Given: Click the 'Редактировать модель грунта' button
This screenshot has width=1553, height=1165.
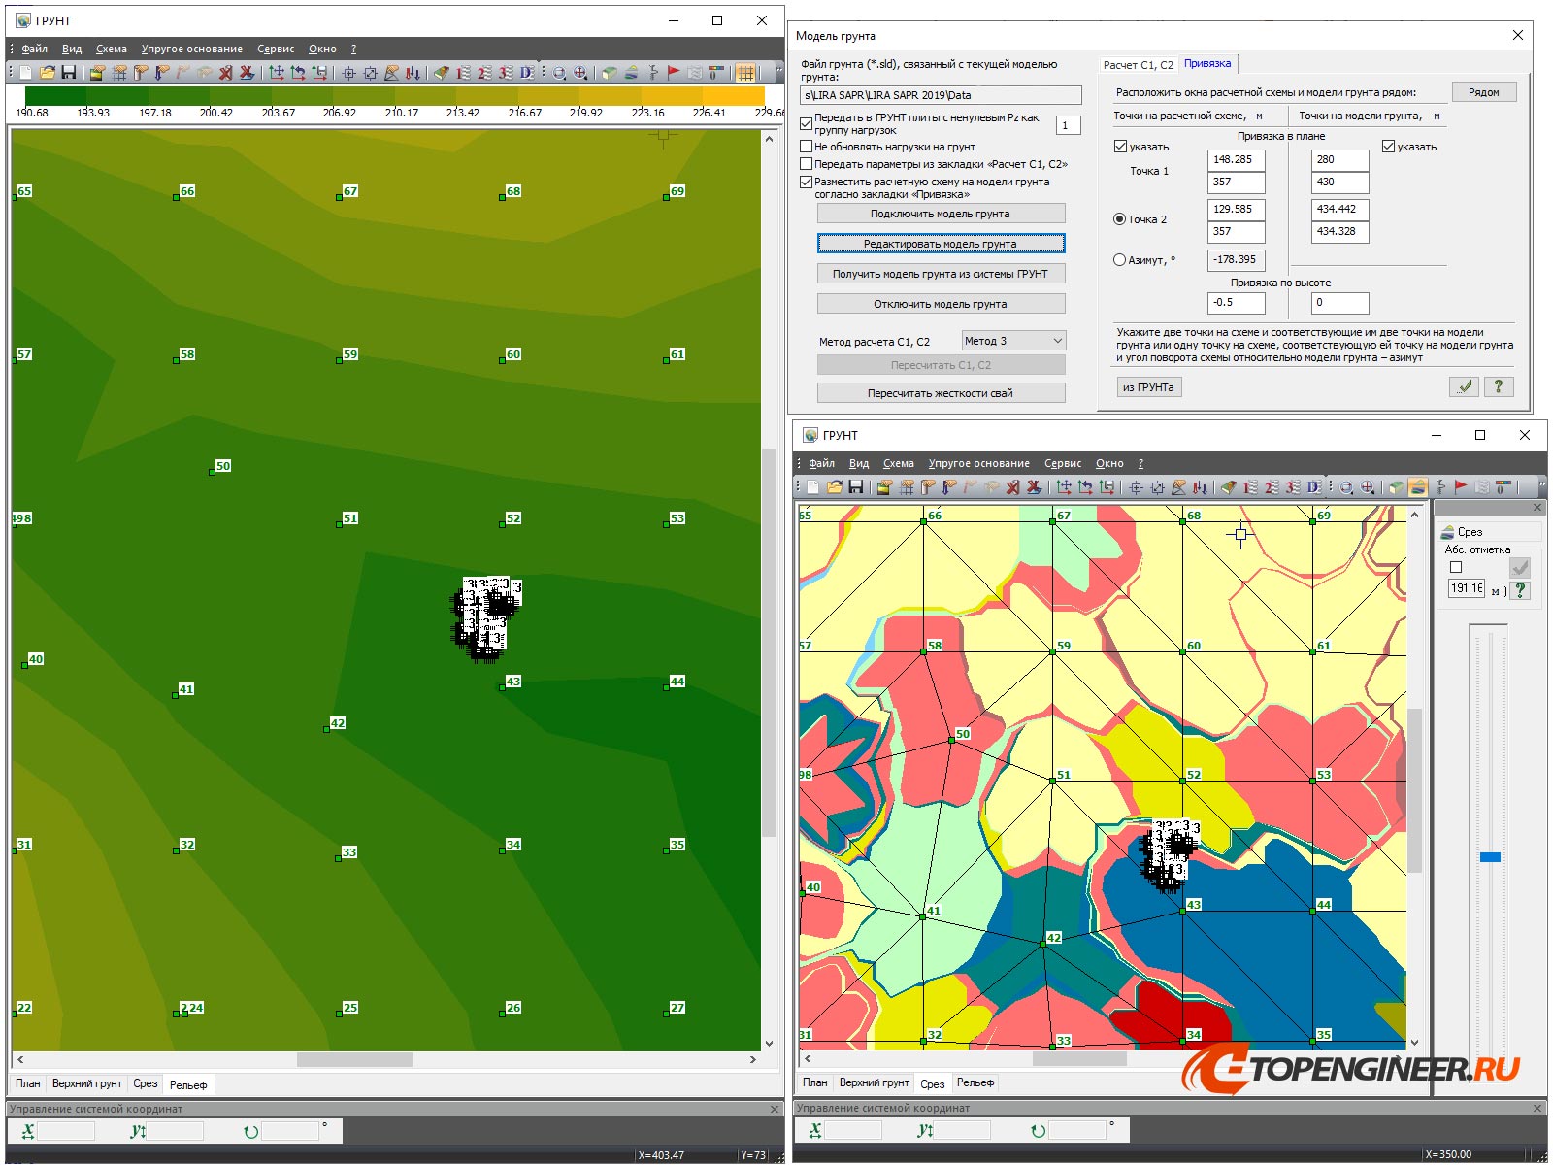Looking at the screenshot, I should (940, 244).
